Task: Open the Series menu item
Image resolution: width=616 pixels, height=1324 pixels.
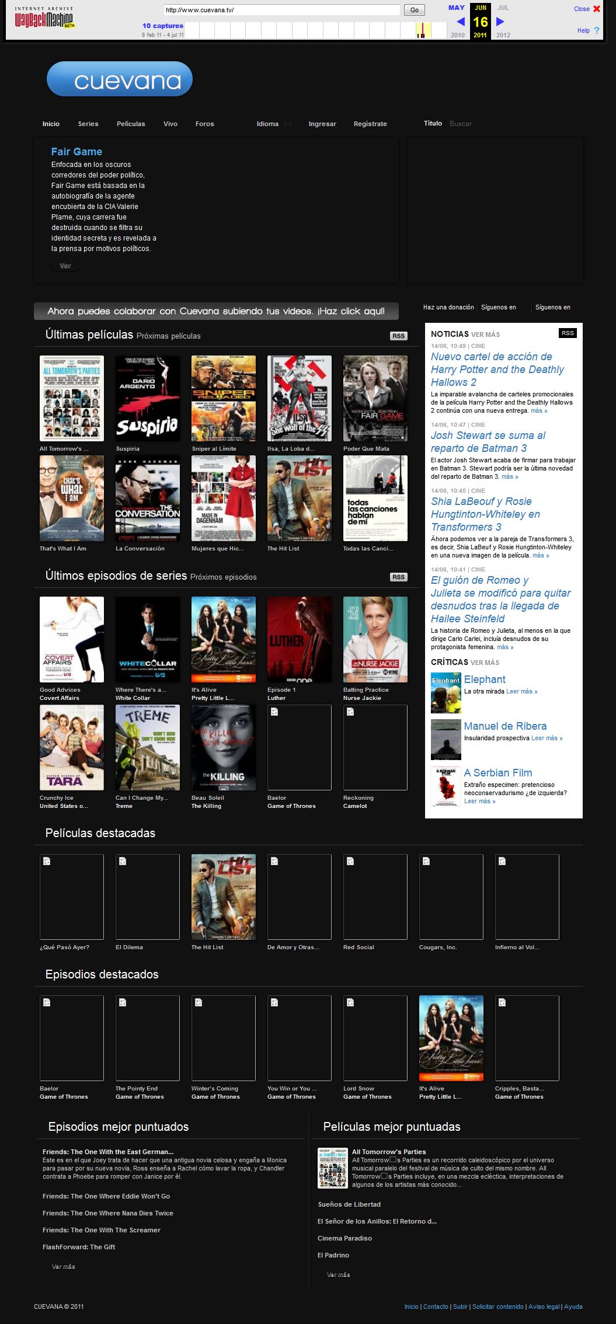Action: 88,124
